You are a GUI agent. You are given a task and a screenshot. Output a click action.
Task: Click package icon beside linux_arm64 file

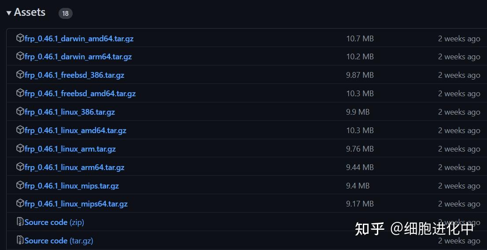click(x=20, y=167)
